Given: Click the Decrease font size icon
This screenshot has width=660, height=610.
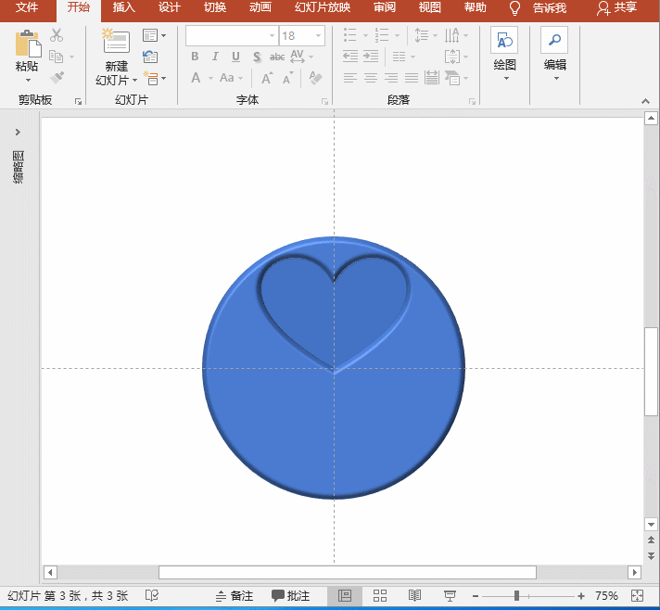Looking at the screenshot, I should click(x=288, y=78).
